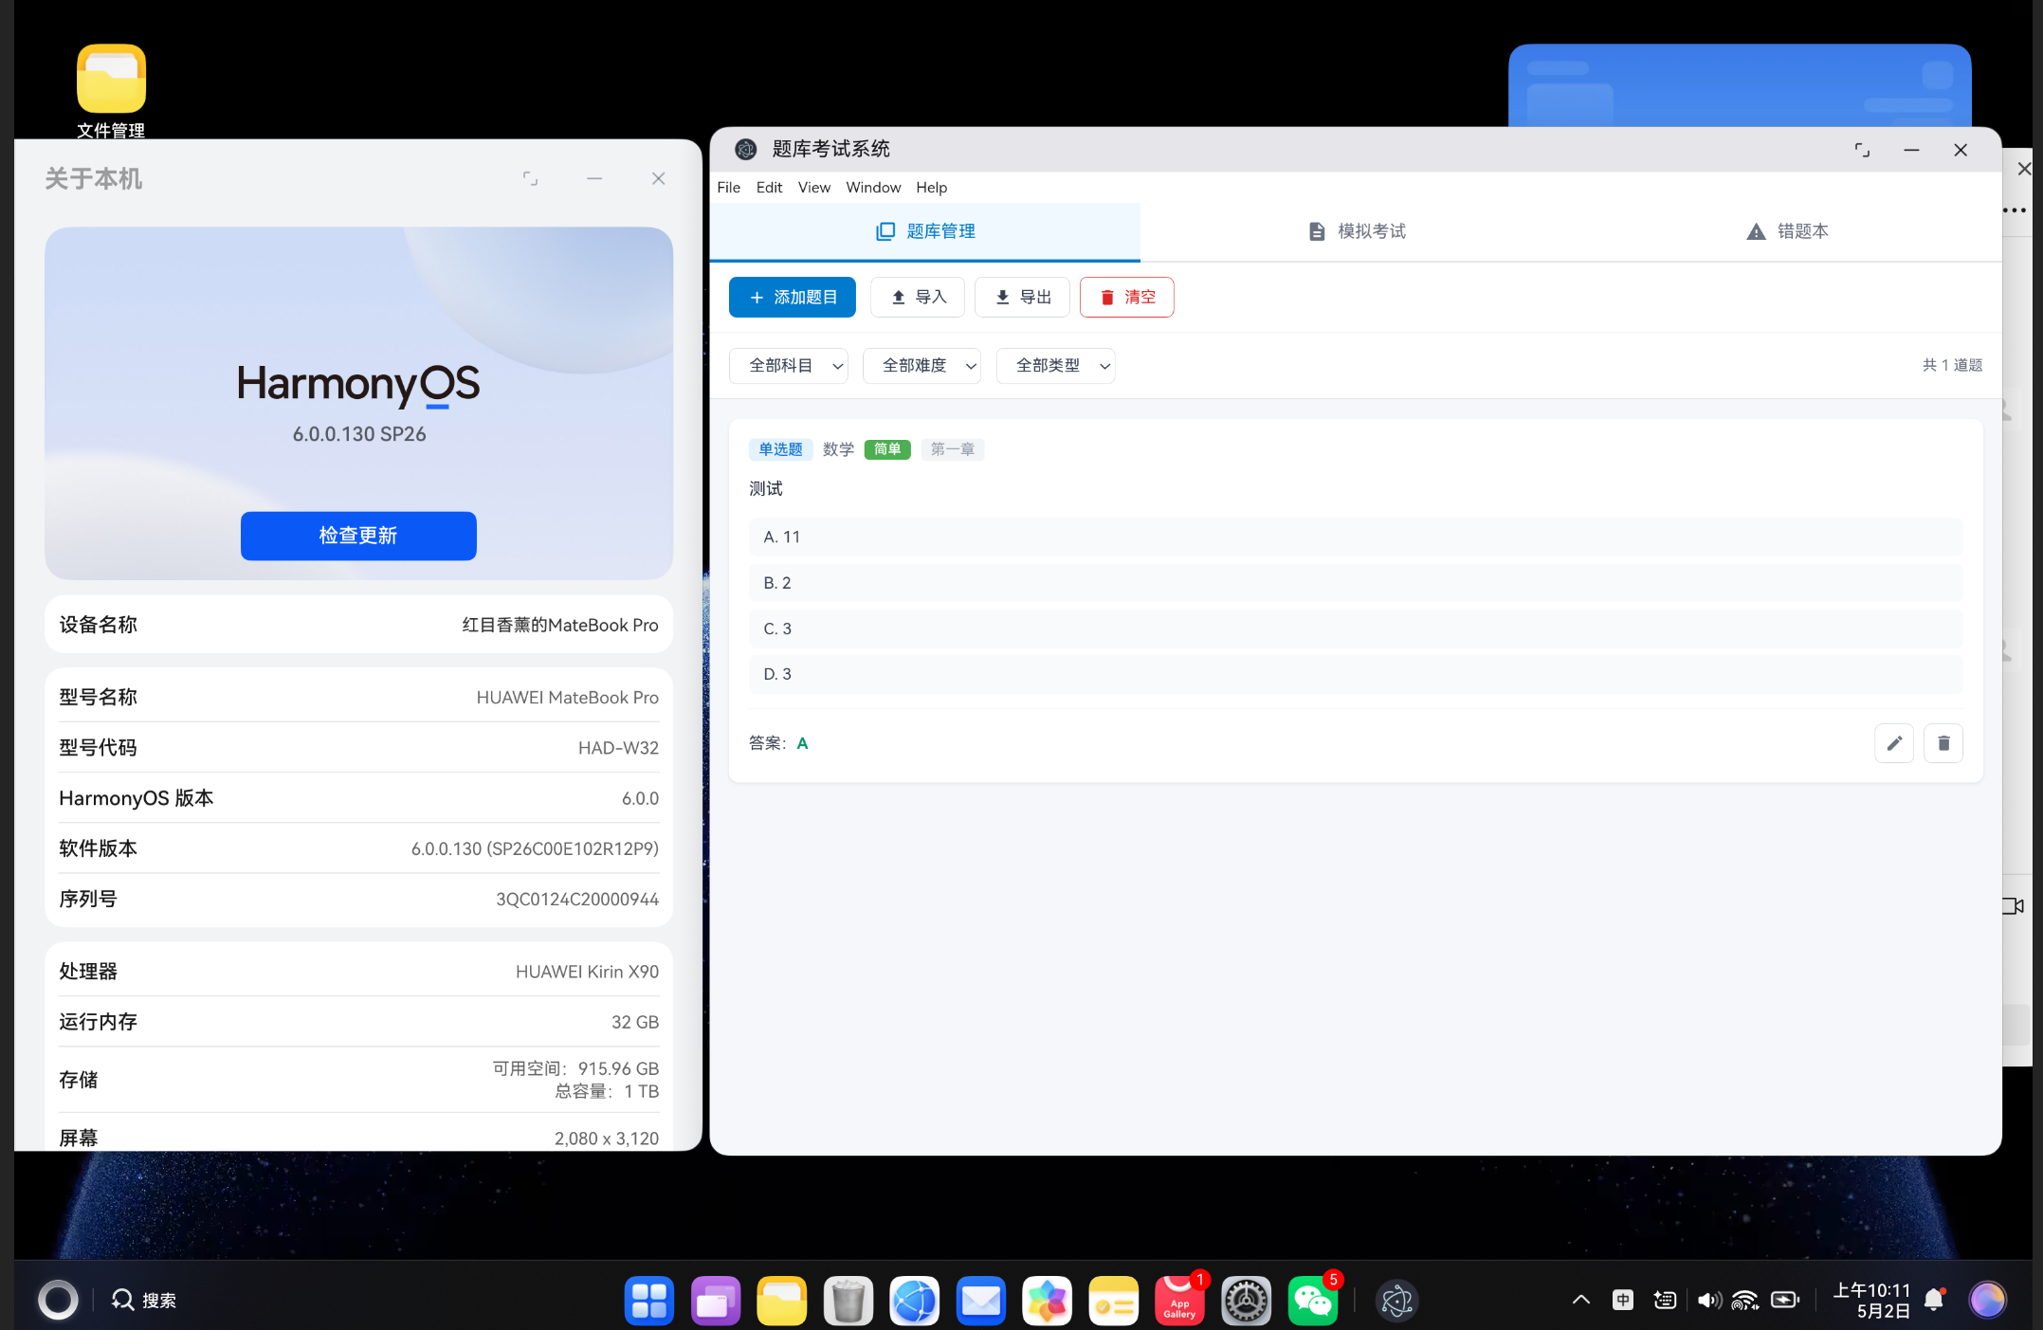Viewport: 2043px width, 1330px height.
Task: Open the 文件管理 desktop icon
Action: (x=111, y=91)
